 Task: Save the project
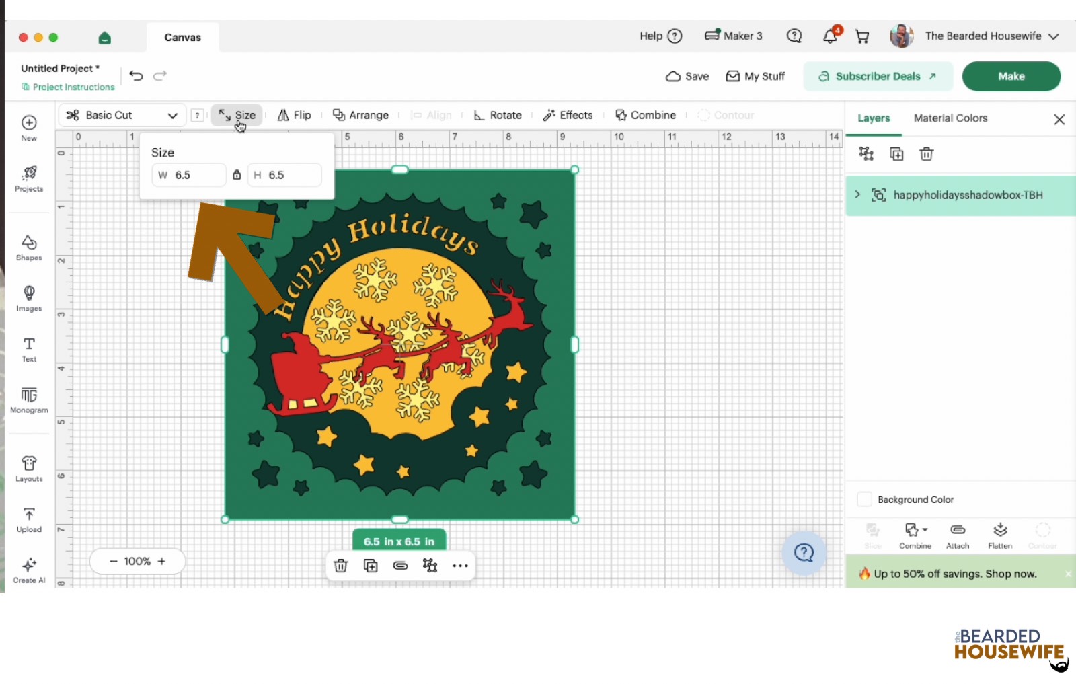[687, 76]
